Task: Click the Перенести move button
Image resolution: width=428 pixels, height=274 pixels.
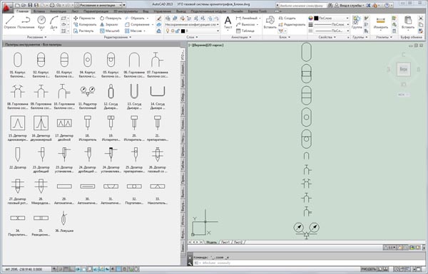Action: click(84, 19)
